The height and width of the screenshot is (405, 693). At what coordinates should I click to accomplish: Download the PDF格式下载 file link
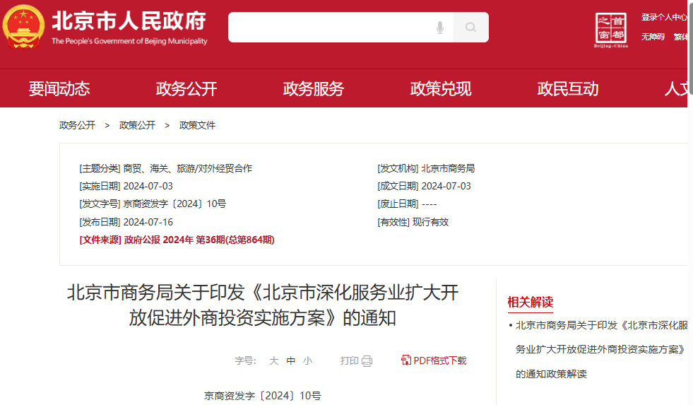click(439, 360)
